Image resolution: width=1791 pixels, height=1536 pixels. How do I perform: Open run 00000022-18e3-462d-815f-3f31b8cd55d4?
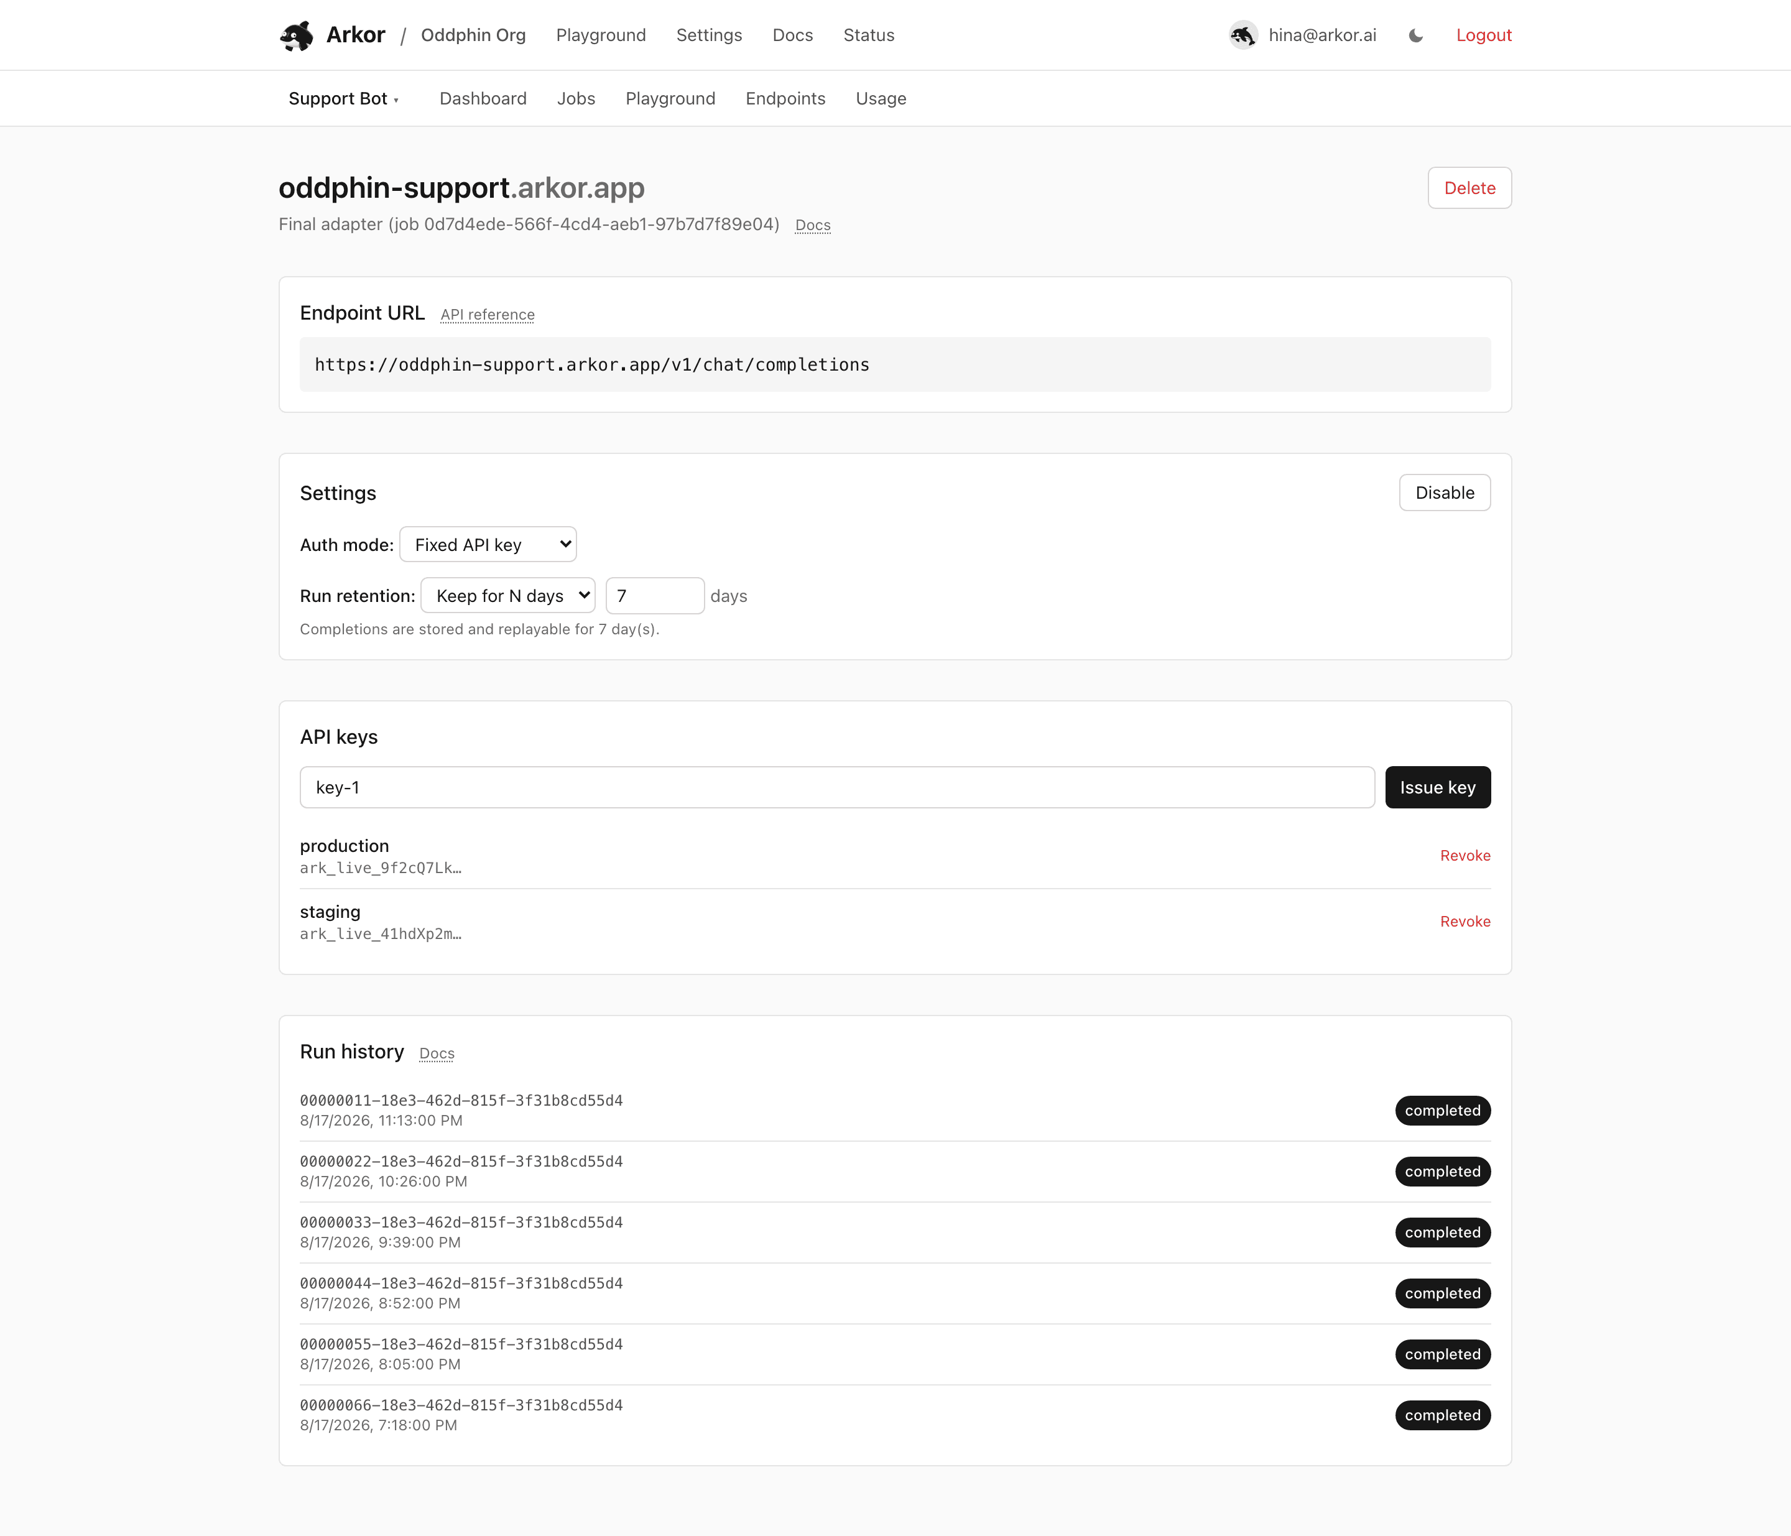click(x=895, y=1171)
